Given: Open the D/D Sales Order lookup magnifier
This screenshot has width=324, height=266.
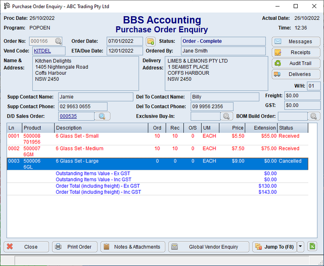Looking at the screenshot, I should pyautogui.click(x=101, y=116).
